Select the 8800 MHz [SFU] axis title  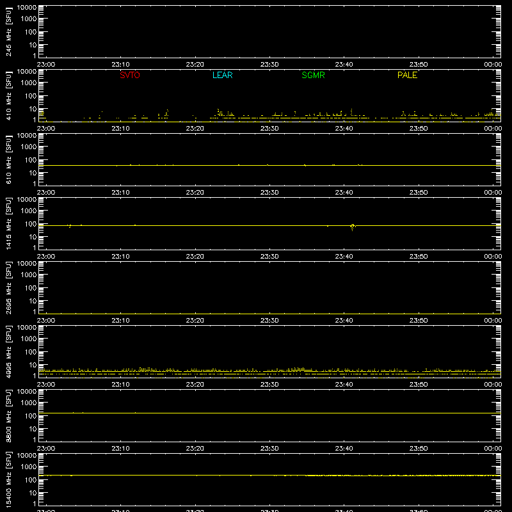[x=8, y=415]
